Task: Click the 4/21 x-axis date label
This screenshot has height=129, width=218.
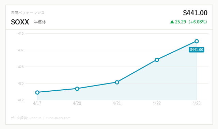Action: [117, 103]
